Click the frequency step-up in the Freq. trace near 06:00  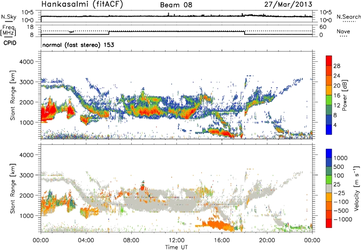click(109, 33)
